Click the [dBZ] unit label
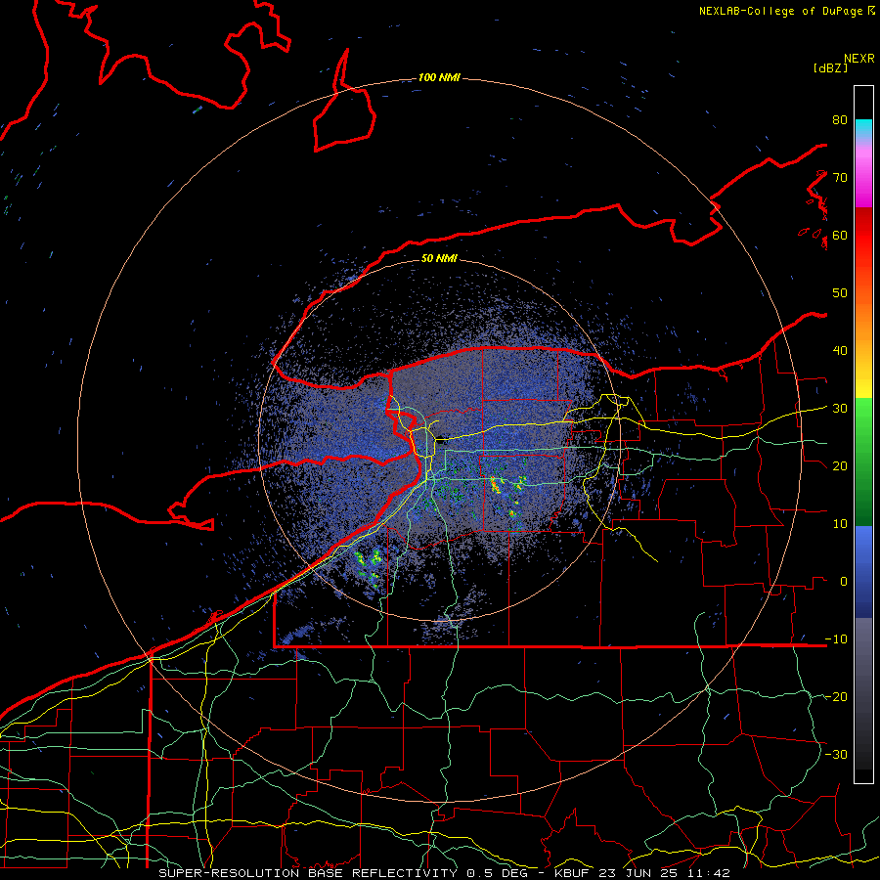Image resolution: width=880 pixels, height=880 pixels. coord(830,67)
